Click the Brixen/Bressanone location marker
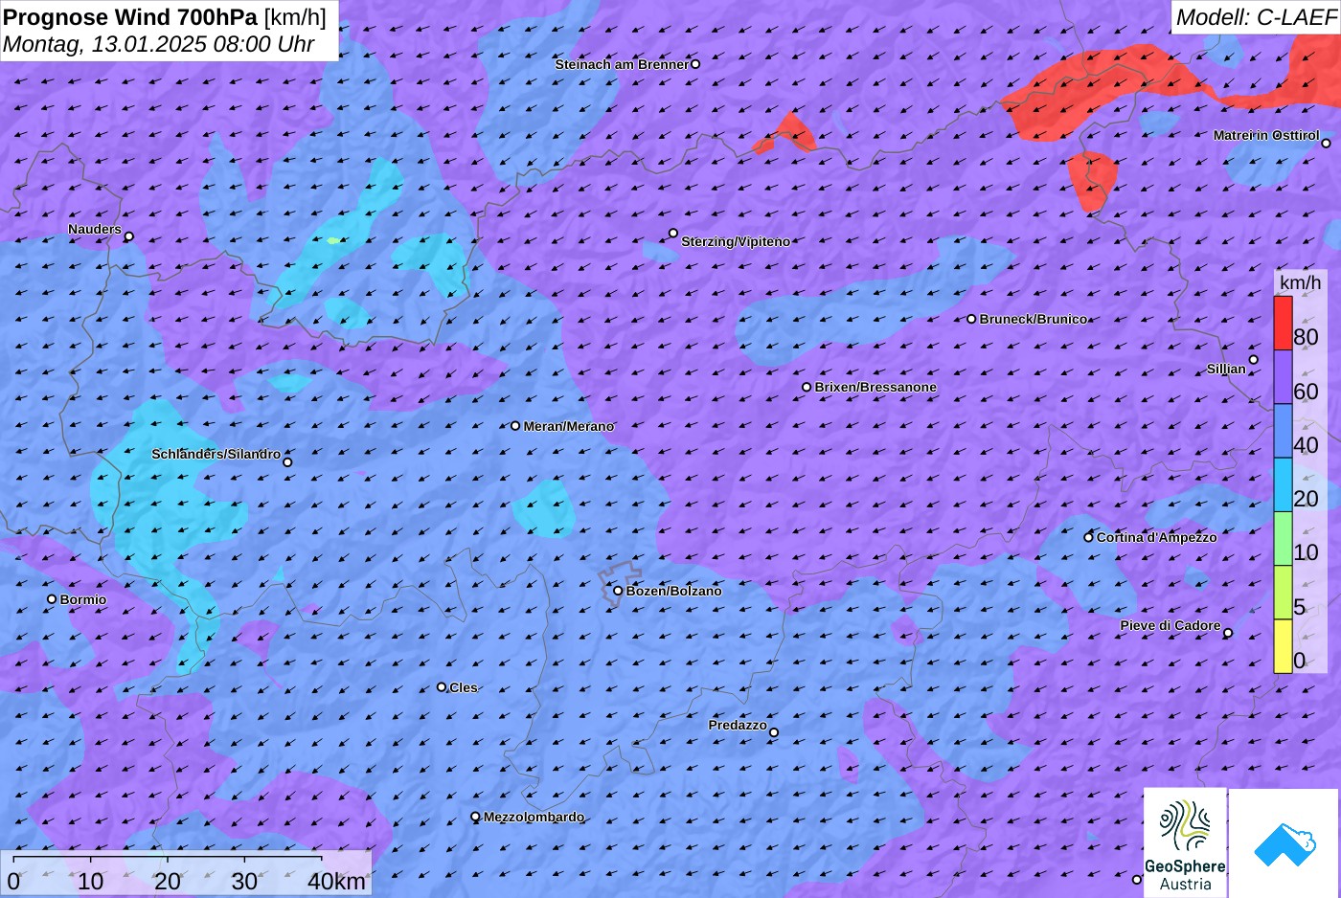The image size is (1341, 898). click(807, 387)
